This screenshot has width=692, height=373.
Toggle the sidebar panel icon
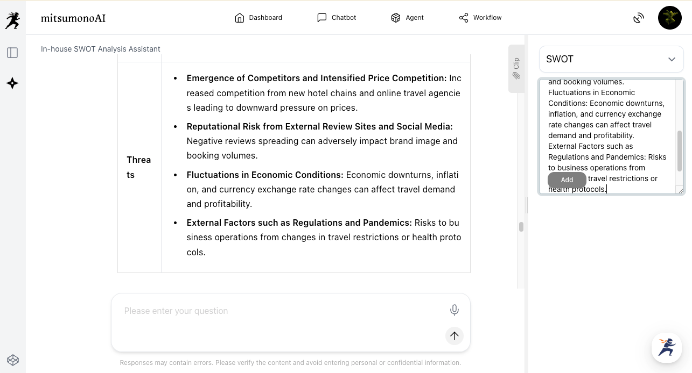coord(12,53)
